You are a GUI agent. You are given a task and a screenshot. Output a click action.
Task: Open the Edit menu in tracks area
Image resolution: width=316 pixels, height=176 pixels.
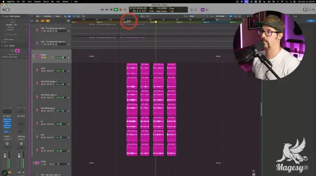[x=38, y=16]
